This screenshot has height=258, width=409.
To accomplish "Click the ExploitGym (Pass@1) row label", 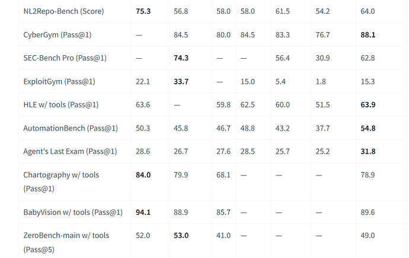I will (59, 81).
